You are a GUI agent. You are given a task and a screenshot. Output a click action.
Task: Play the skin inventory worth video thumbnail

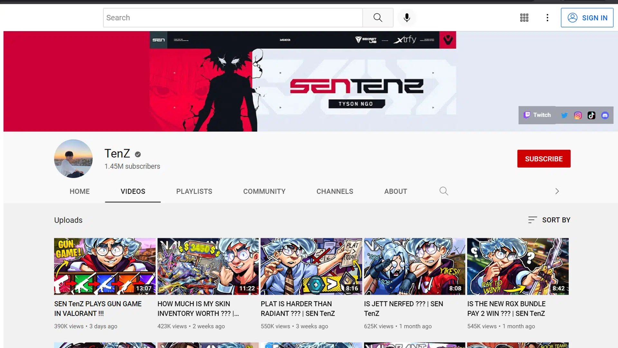pyautogui.click(x=208, y=266)
